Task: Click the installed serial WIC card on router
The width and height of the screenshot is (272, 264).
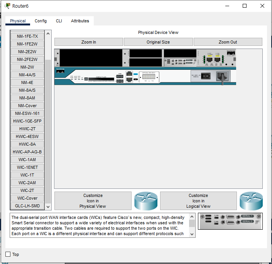Action: (180, 62)
